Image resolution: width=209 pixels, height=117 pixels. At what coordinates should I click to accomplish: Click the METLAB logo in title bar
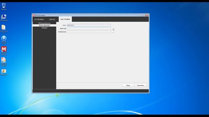[x=34, y=15]
